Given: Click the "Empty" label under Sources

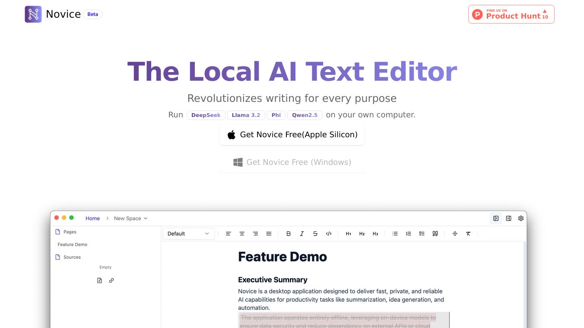Looking at the screenshot, I should pyautogui.click(x=105, y=267).
